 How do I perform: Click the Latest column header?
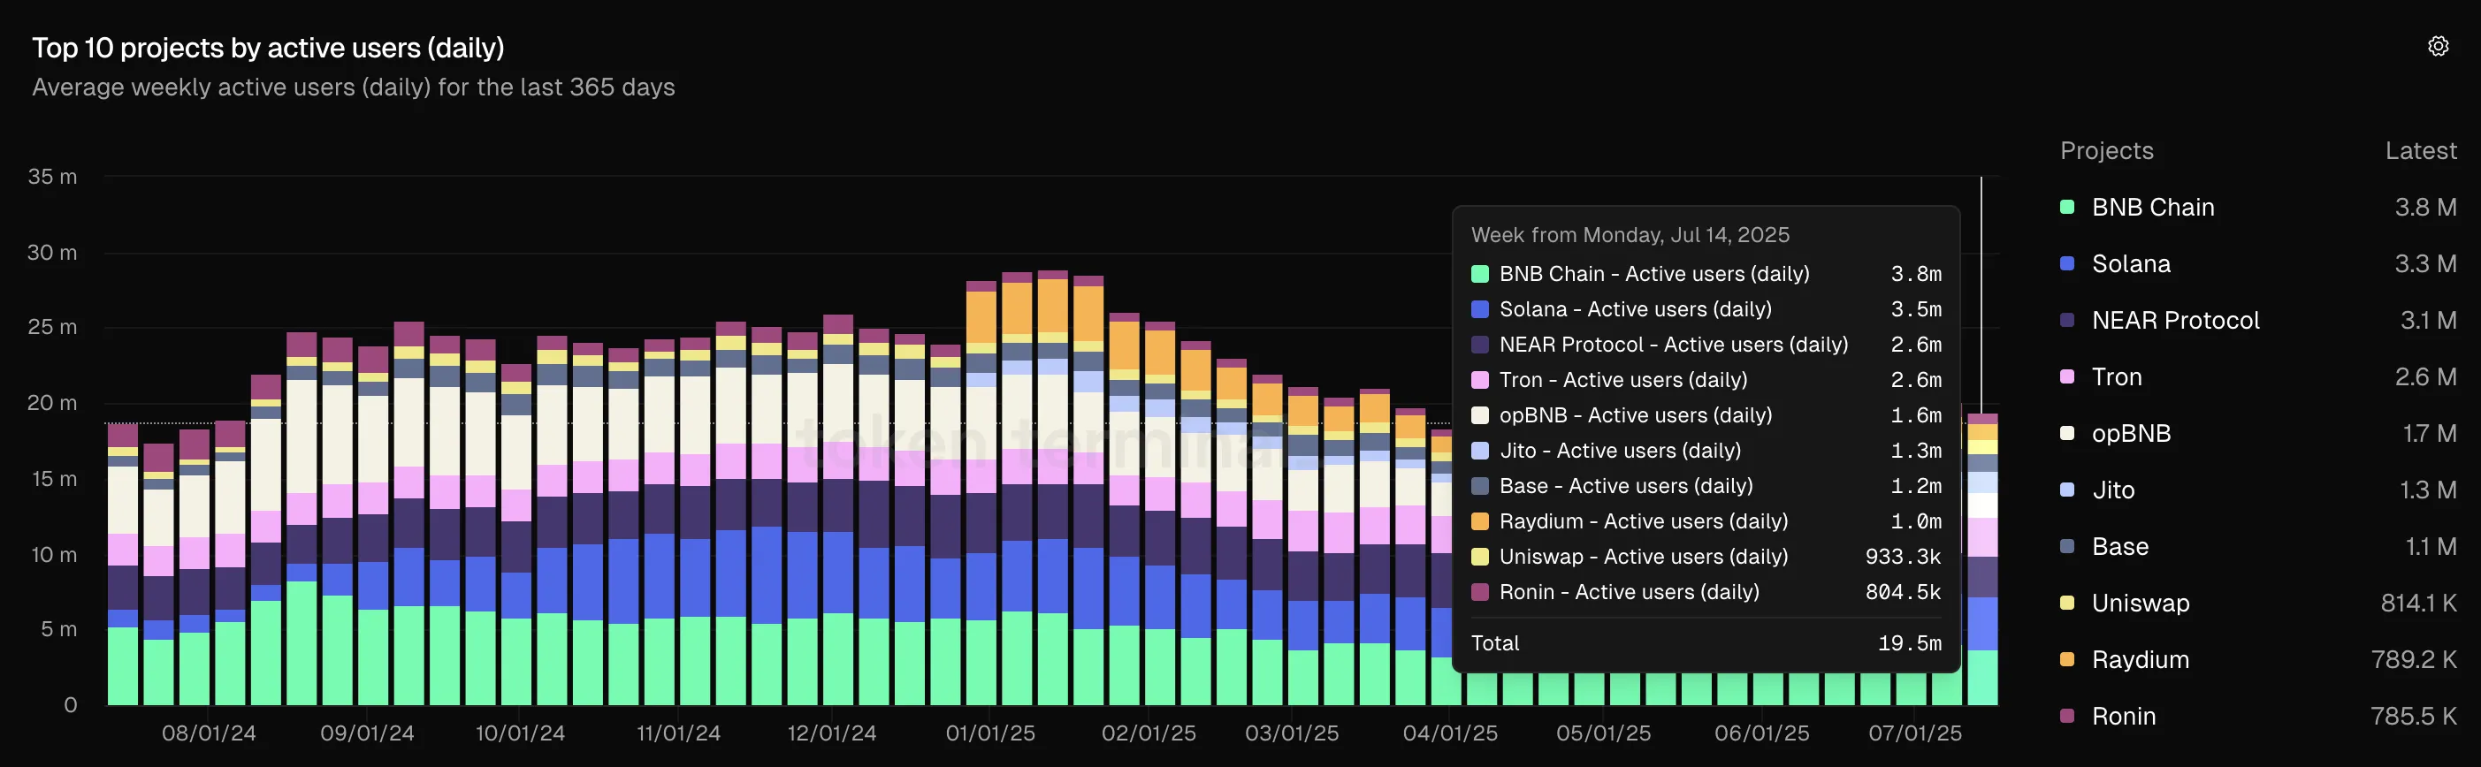pos(2420,151)
